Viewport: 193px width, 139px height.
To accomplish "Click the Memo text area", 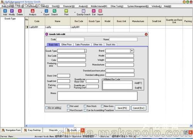I will [x=97, y=96].
